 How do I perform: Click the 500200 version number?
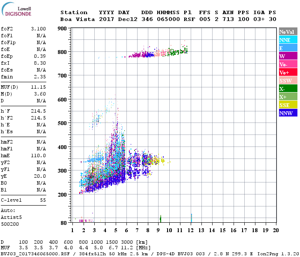click(x=10, y=224)
